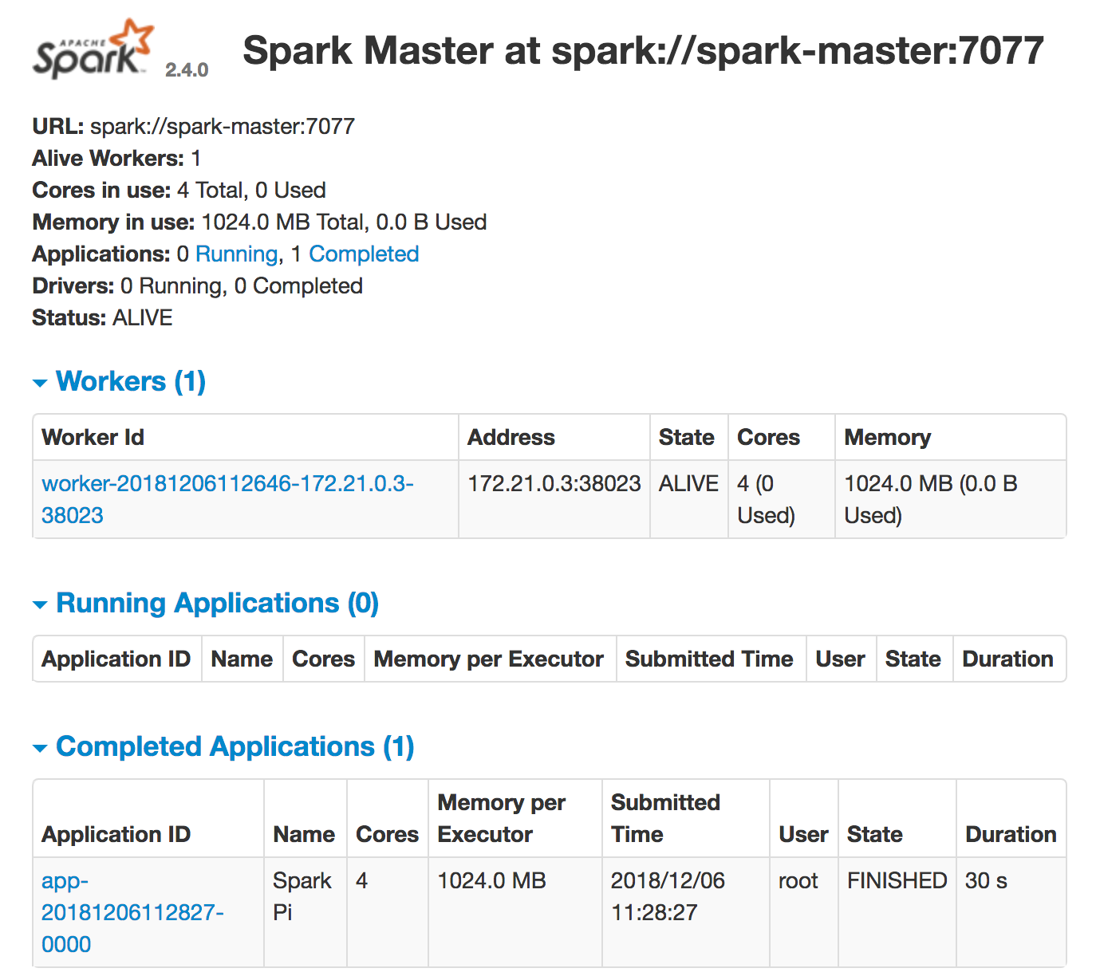1096x976 pixels.
Task: Click the Running Applications (0) heading
Action: click(217, 603)
